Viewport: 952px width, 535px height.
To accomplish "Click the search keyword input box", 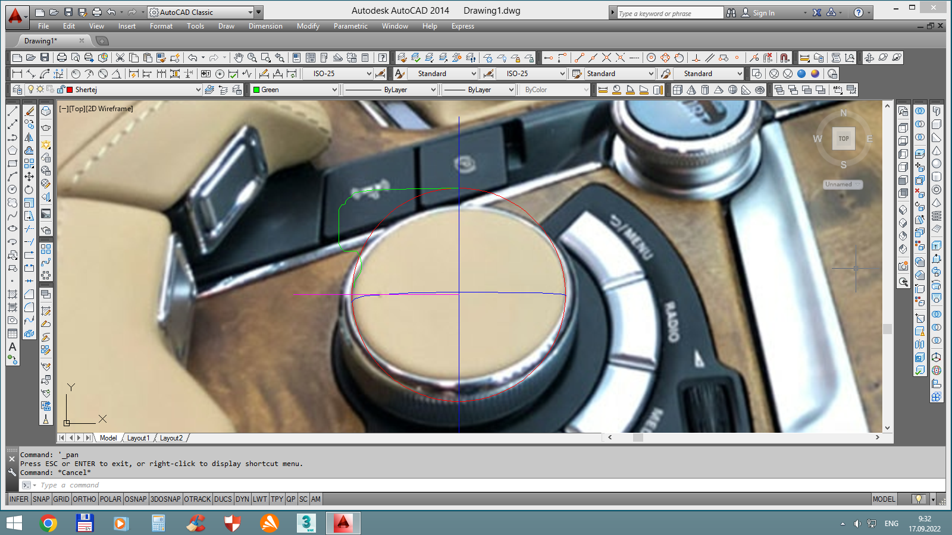I will pos(669,12).
